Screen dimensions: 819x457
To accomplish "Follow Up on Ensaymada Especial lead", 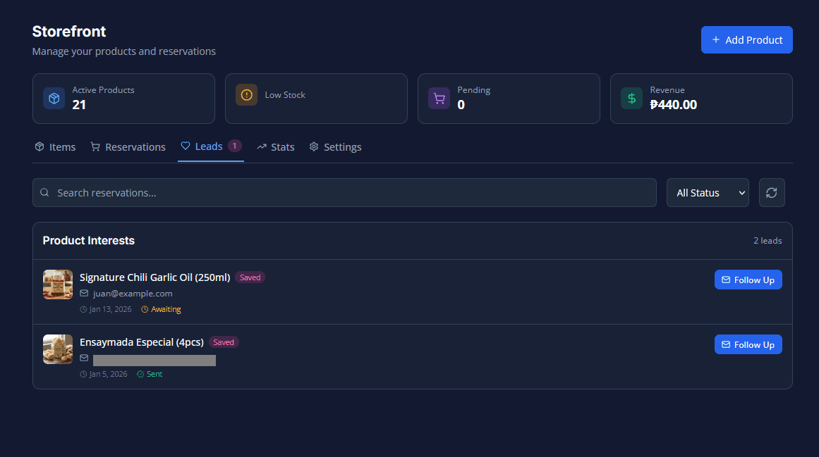I will click(748, 345).
